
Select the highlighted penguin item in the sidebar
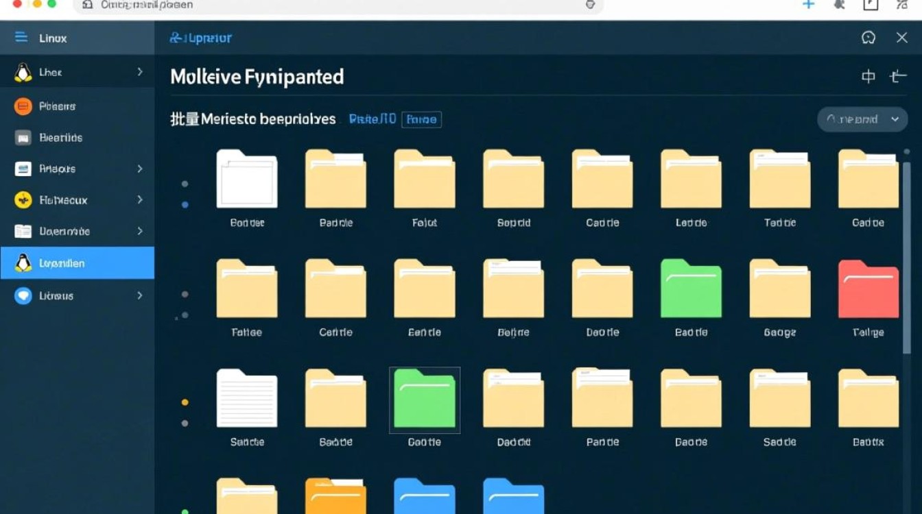(x=77, y=263)
